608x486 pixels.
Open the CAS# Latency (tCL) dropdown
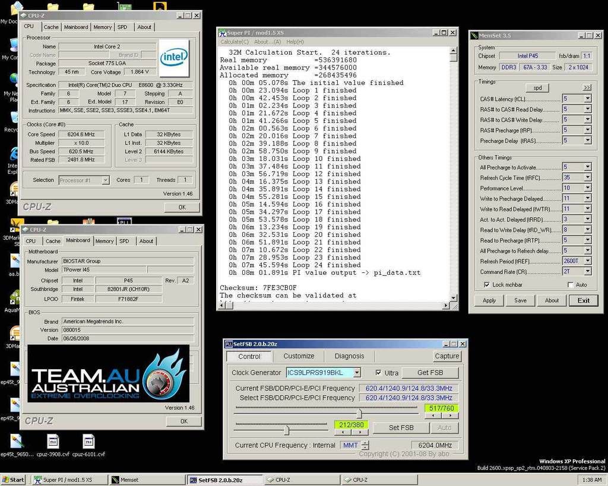pyautogui.click(x=588, y=99)
